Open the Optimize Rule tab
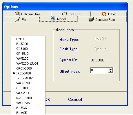 [x=28, y=14]
